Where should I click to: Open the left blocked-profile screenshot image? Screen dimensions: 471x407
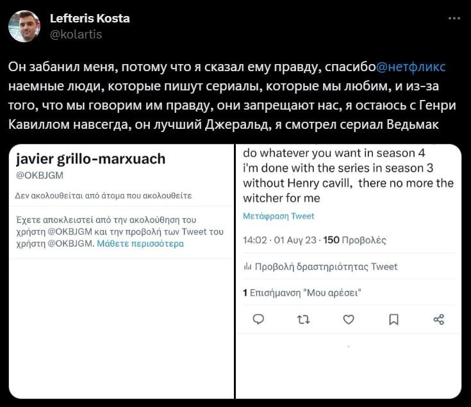(x=121, y=271)
